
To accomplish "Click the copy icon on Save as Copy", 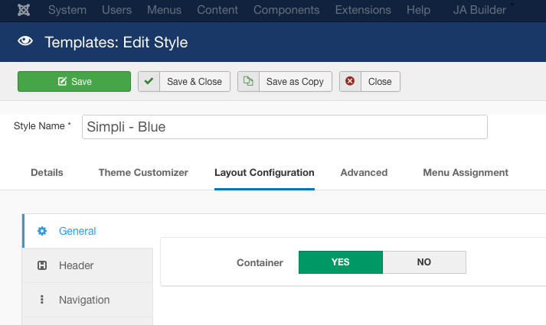I will coord(248,82).
